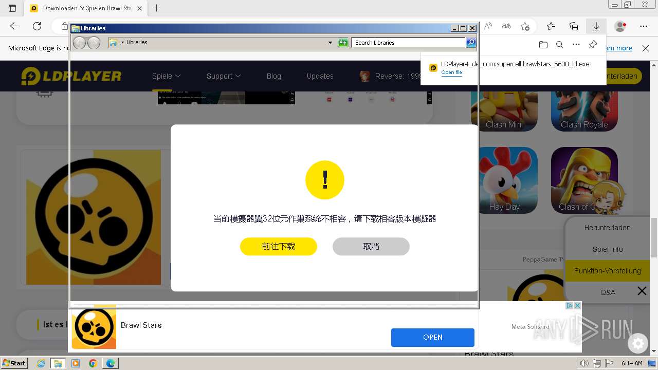Pin the downloads flyout

(x=593, y=45)
